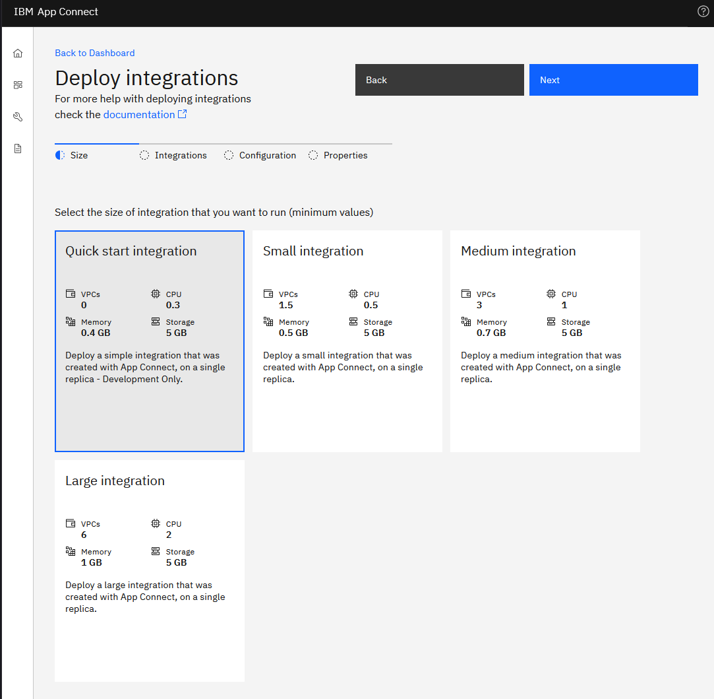Click the 0.5 GB memory value
The width and height of the screenshot is (714, 699).
(293, 333)
